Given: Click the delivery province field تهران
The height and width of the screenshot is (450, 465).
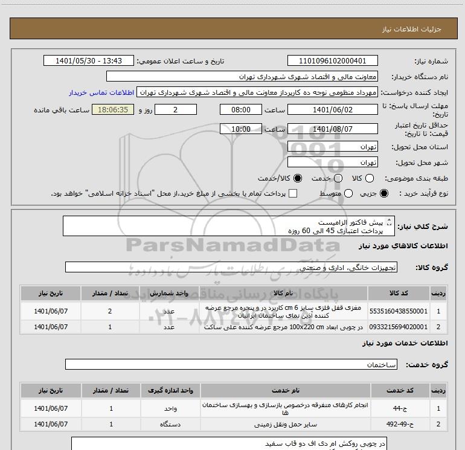Looking at the screenshot, I should [x=332, y=146].
